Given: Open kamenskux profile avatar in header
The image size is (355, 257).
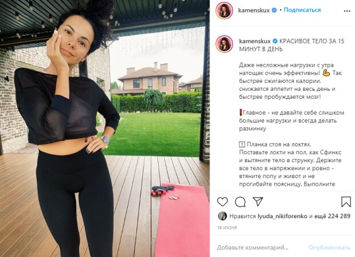Looking at the screenshot, I should pyautogui.click(x=224, y=11).
